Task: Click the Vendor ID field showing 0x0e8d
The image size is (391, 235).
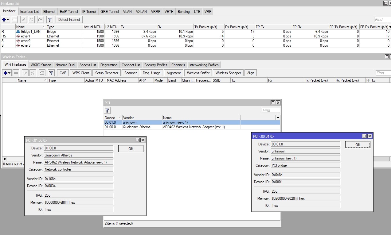Action: tap(305, 175)
